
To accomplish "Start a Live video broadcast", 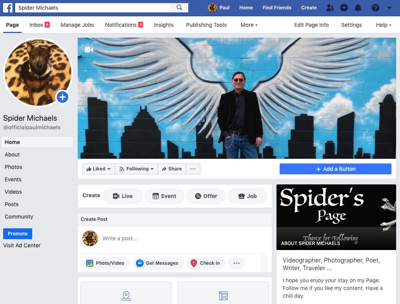I will pyautogui.click(x=123, y=196).
